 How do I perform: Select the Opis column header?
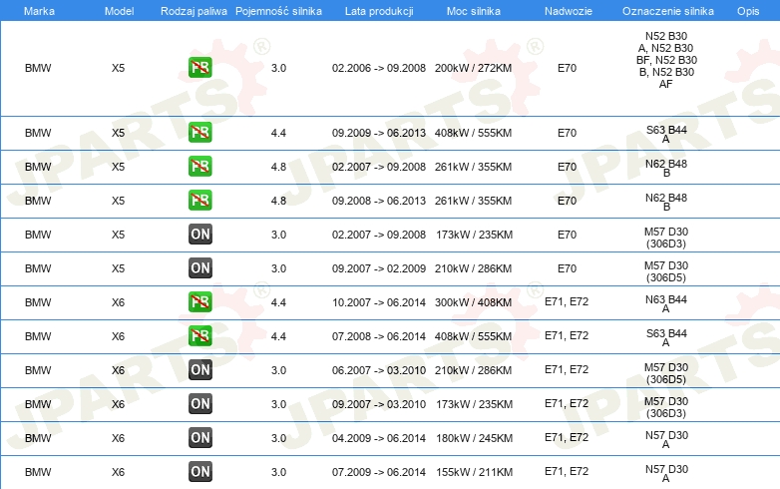point(747,10)
